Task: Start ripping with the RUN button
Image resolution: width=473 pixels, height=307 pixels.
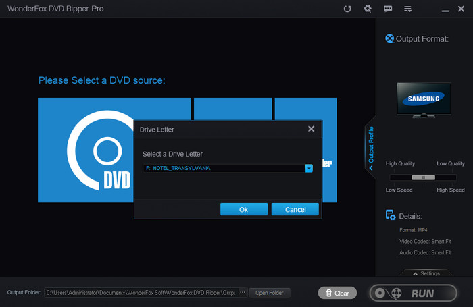Action: click(x=414, y=293)
